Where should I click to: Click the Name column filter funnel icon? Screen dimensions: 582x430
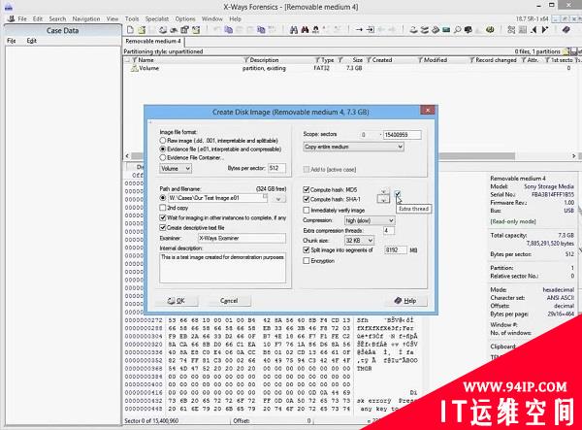tap(135, 60)
